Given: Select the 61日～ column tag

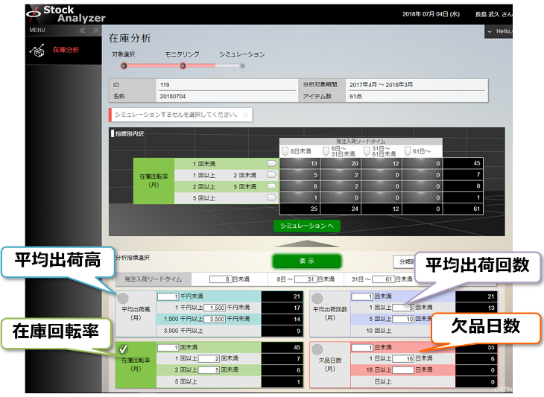Looking at the screenshot, I should click(408, 151).
